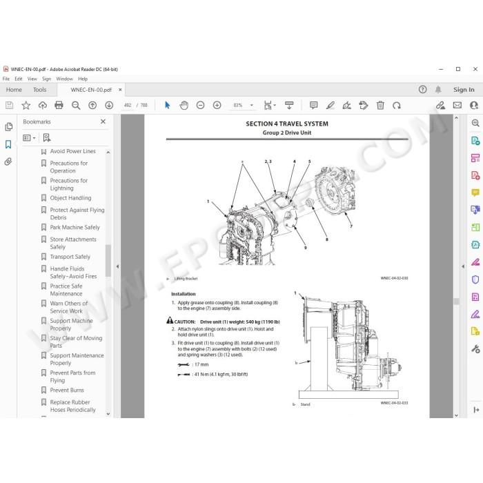Image resolution: width=483 pixels, height=483 pixels.
Task: Open search magnifier in right pane
Action: coord(475,124)
